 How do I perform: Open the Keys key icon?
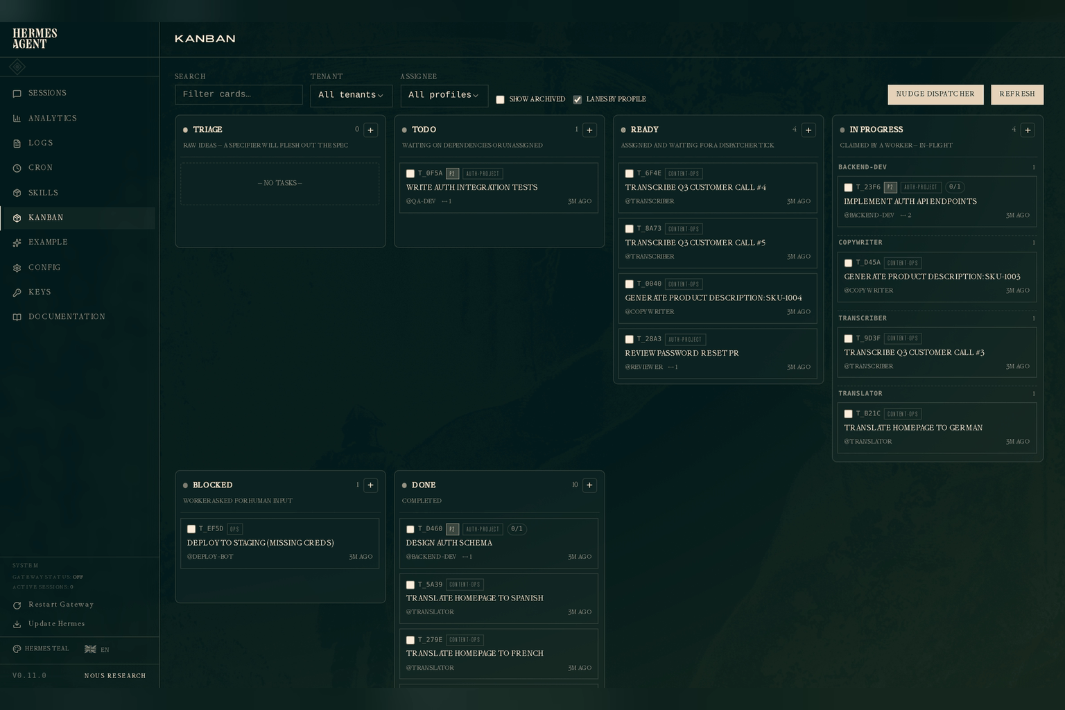tap(17, 293)
